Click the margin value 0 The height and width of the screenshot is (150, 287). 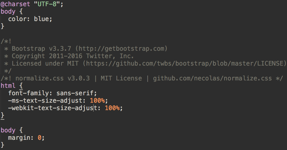(x=40, y=138)
